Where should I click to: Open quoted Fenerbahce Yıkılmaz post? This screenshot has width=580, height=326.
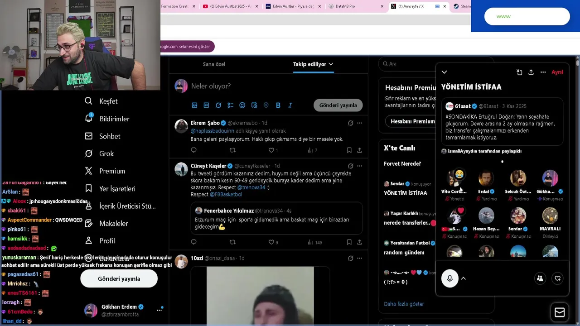pos(276,218)
